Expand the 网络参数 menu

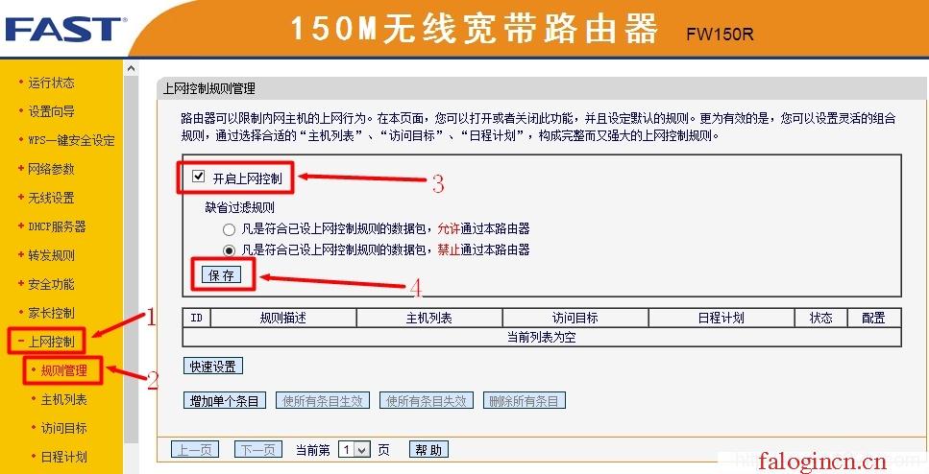51,169
